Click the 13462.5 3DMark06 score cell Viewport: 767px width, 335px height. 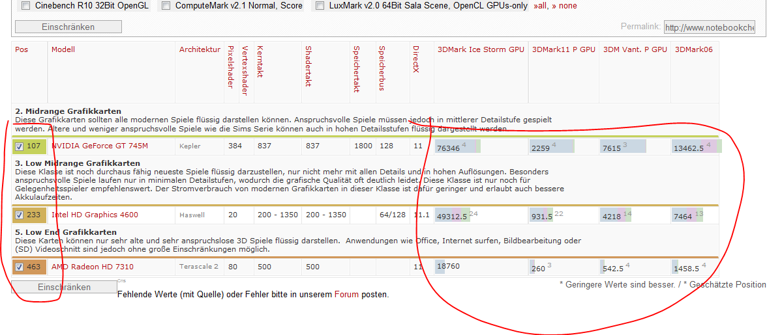(x=697, y=147)
